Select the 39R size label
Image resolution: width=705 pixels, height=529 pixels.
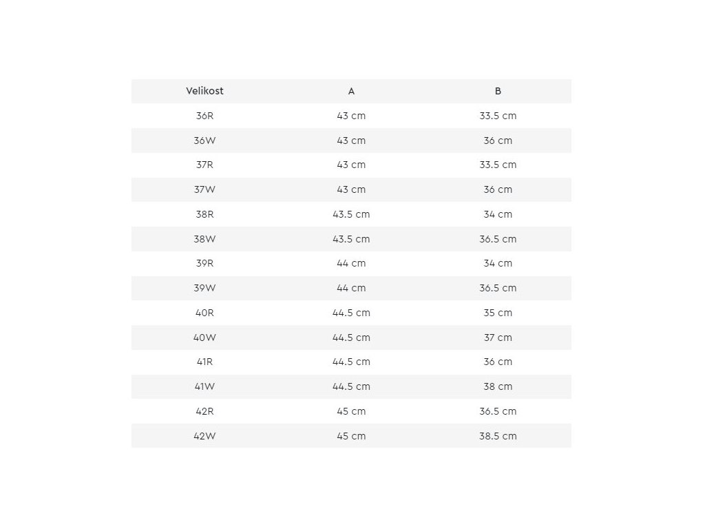click(204, 263)
